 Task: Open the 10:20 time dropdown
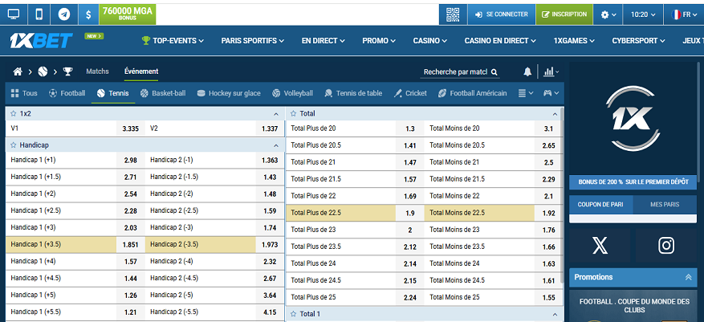coord(642,14)
